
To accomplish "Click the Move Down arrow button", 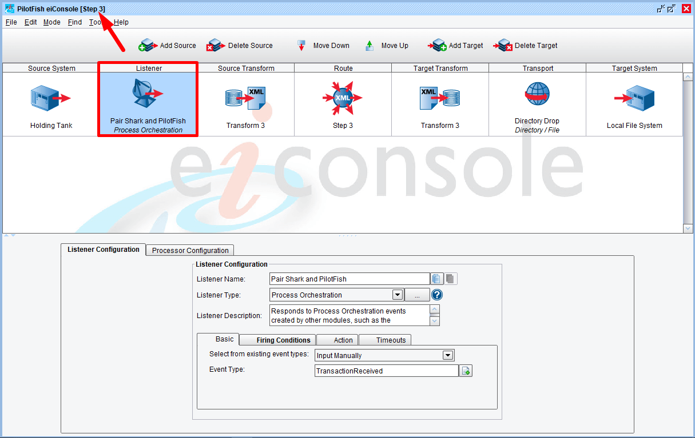I will pyautogui.click(x=323, y=46).
